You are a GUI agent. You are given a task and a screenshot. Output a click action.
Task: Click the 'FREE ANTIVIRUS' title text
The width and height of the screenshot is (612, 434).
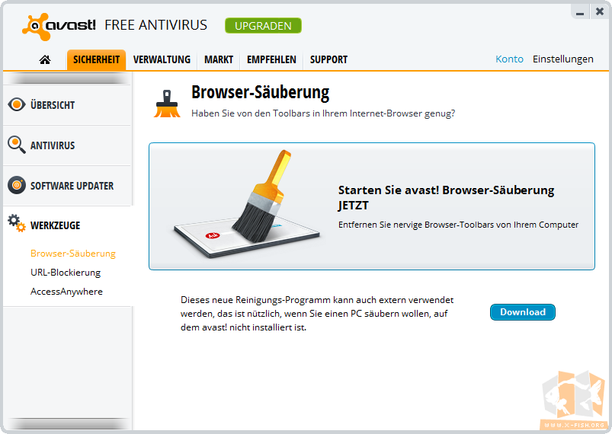155,25
